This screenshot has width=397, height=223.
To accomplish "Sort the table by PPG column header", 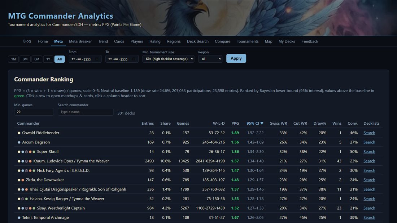I will tap(235, 123).
